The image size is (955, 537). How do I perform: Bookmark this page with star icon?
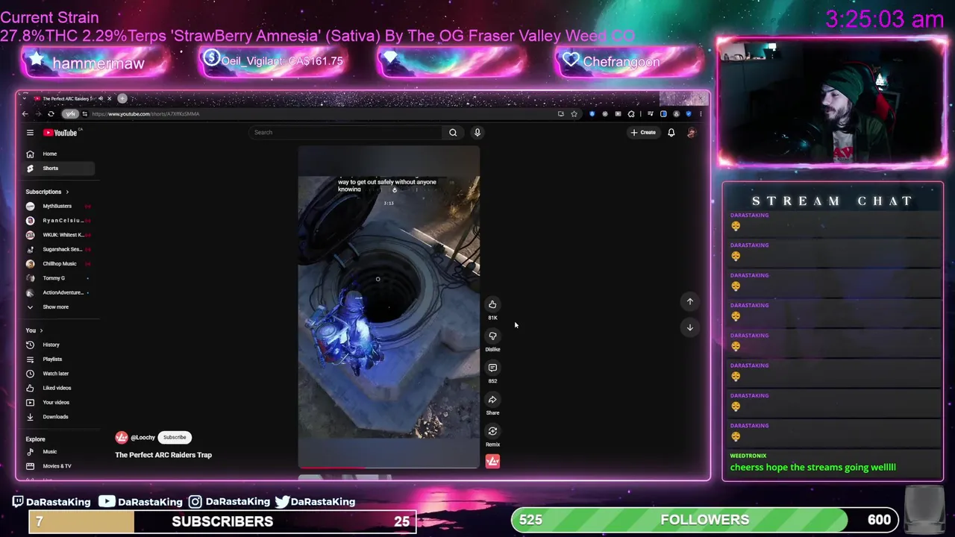tap(574, 114)
